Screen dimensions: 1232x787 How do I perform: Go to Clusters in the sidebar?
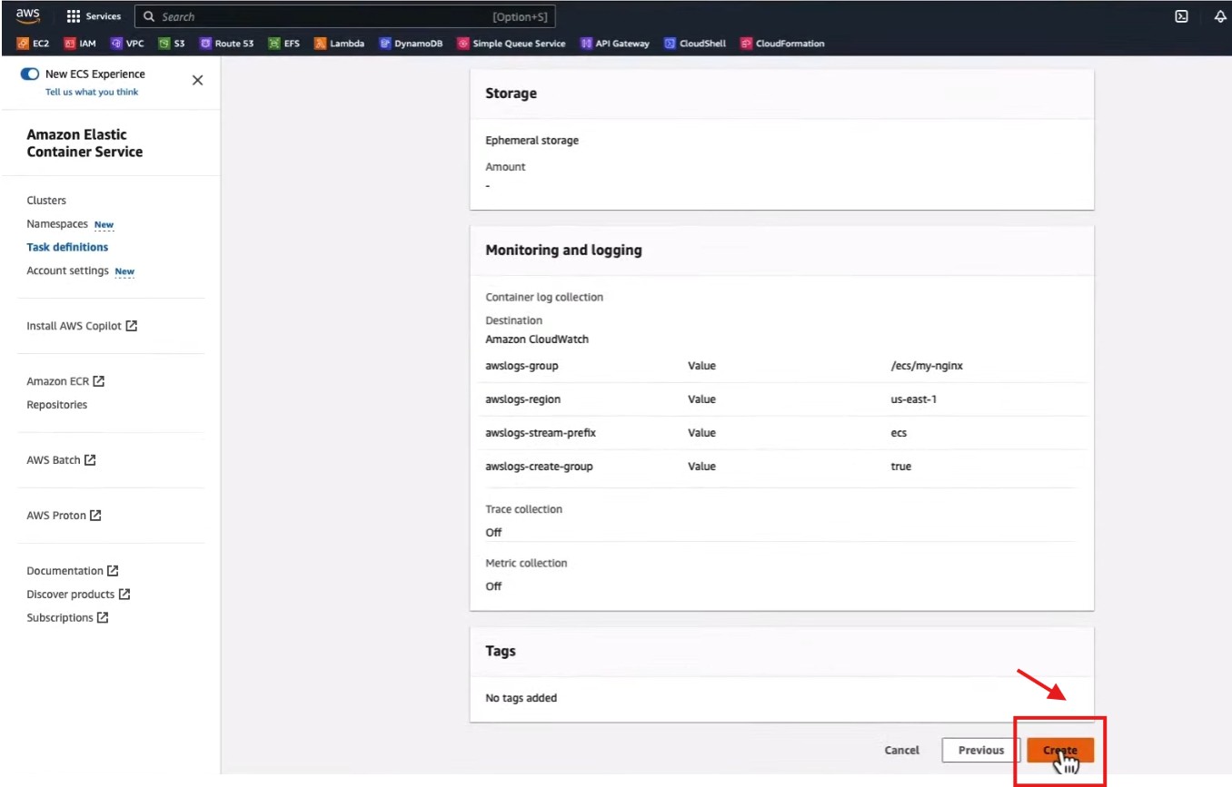point(46,201)
